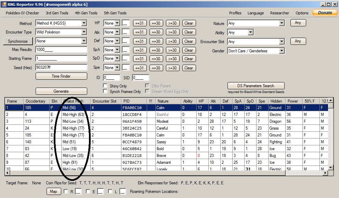Open the Pokédex-IV Checker menu
The image size is (339, 198).
(22, 13)
